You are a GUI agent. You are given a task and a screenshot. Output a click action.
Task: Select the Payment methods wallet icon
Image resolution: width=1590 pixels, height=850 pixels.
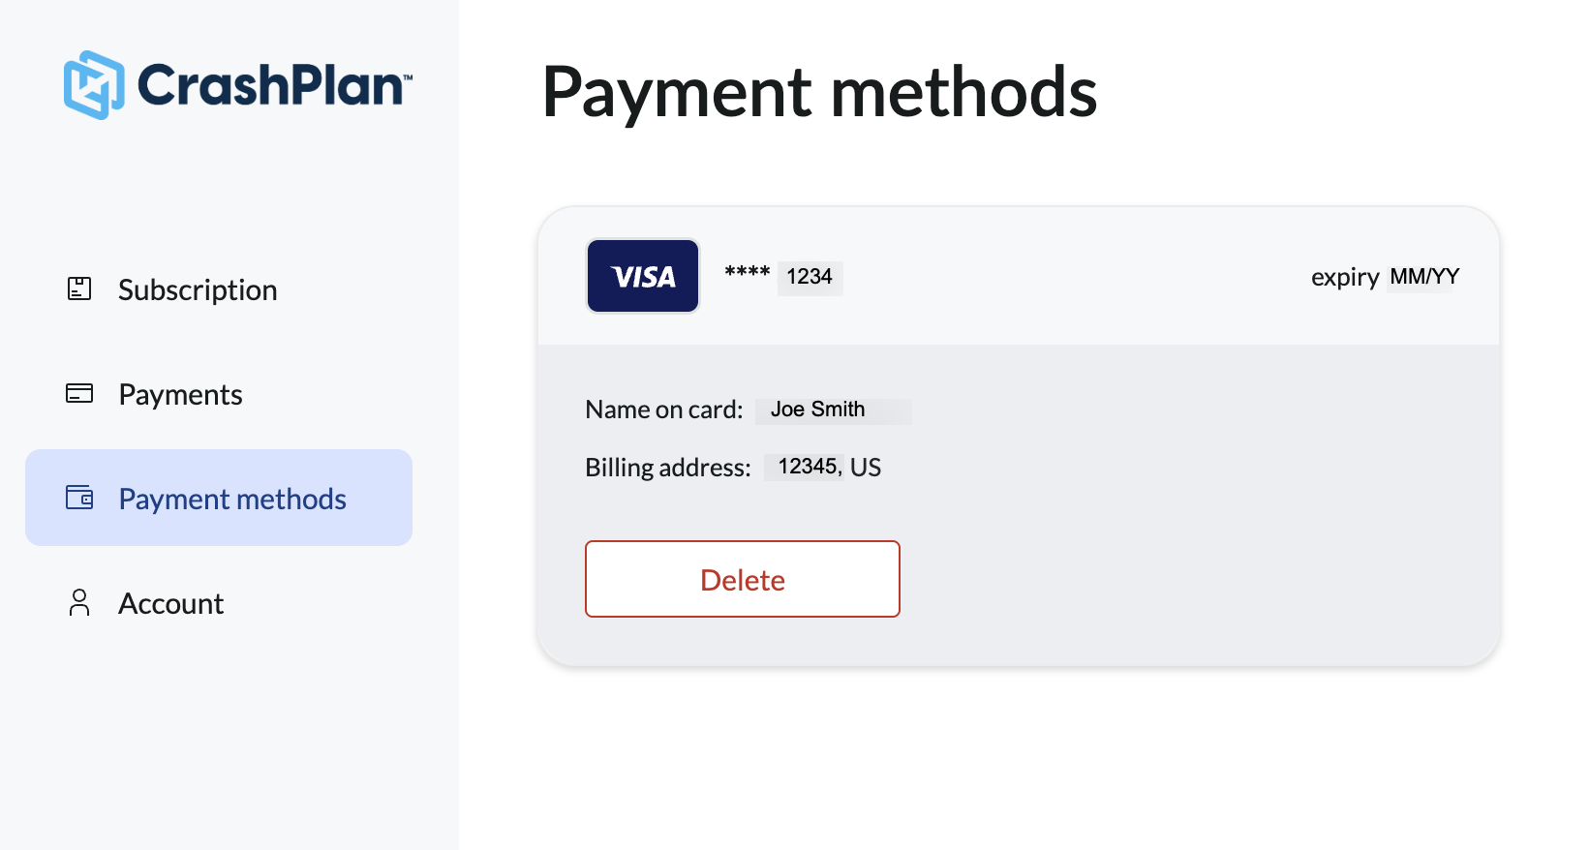coord(78,498)
